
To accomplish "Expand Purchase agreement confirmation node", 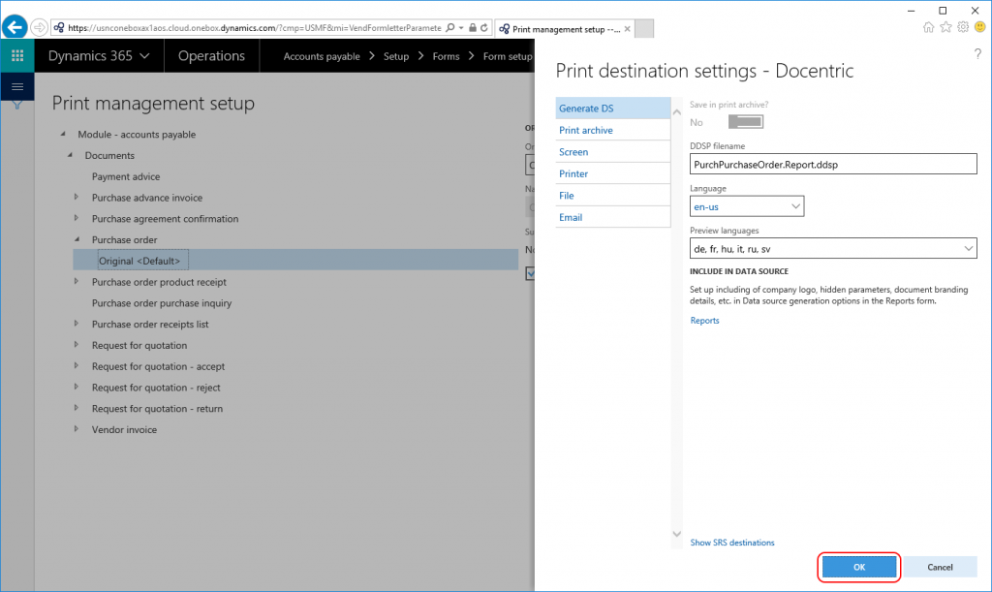I will click(77, 218).
